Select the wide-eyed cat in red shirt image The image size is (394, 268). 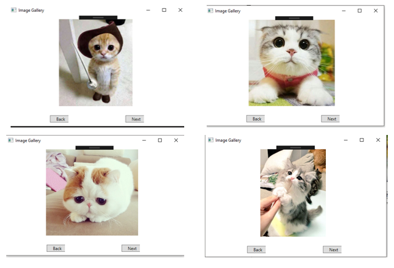tap(292, 62)
